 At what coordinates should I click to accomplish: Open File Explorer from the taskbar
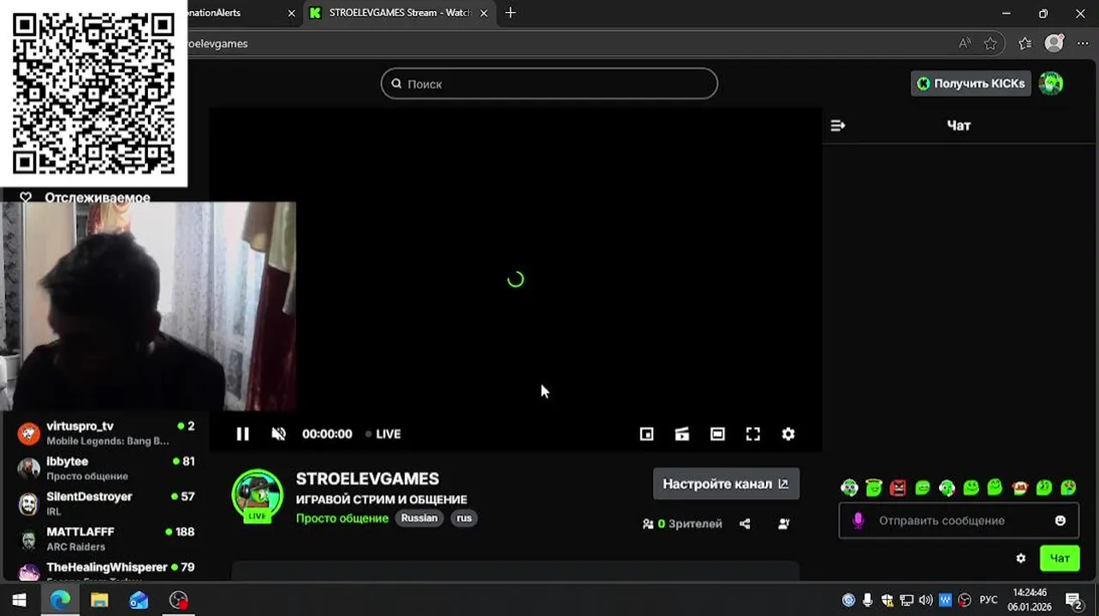[x=99, y=601]
